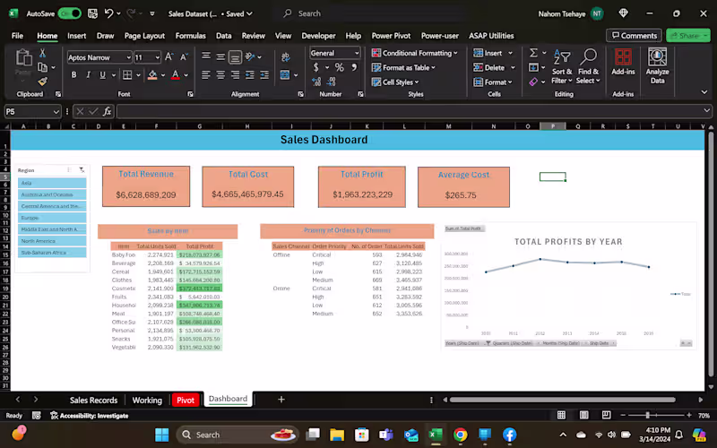
Task: Switch to the red Pivot sheet tab
Action: click(x=186, y=400)
